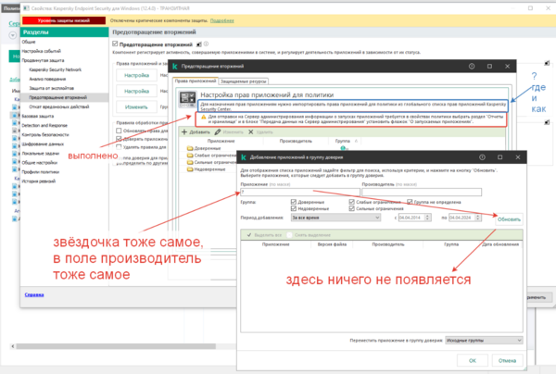Screen dimensions: 556x374
Task: Toggle the Группа не определена checkbox
Action: [x=411, y=201]
